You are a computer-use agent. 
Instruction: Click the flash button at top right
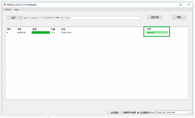coord(179,17)
